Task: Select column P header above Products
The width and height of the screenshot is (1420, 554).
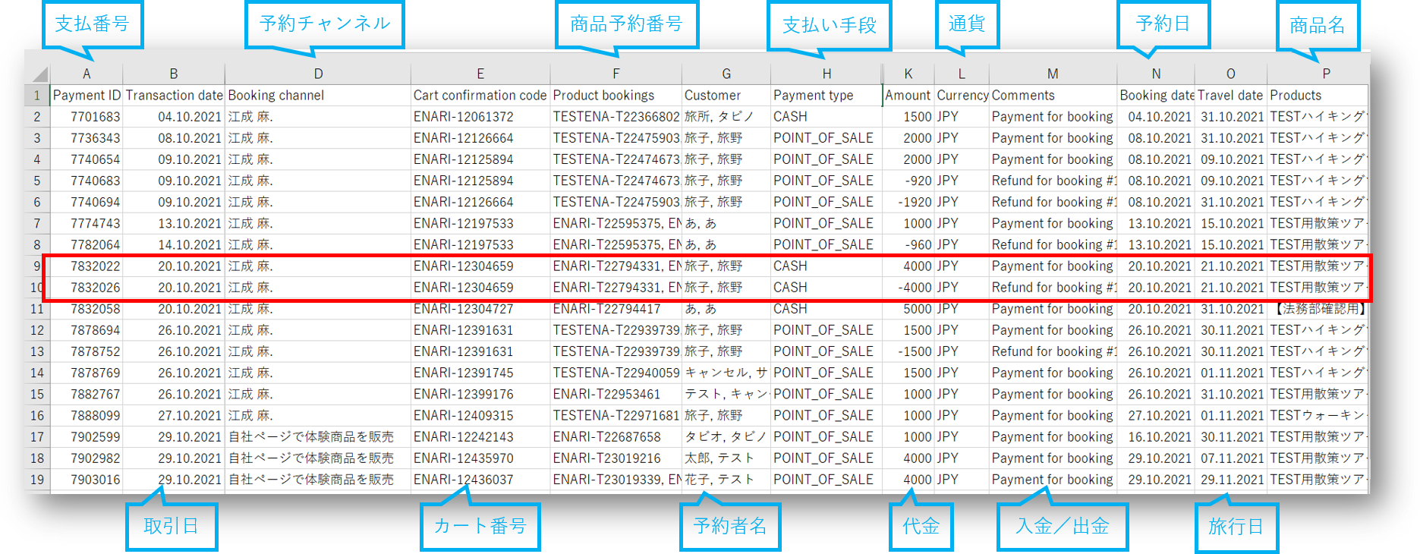Action: point(1326,74)
